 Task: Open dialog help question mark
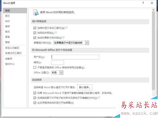point(143,3)
